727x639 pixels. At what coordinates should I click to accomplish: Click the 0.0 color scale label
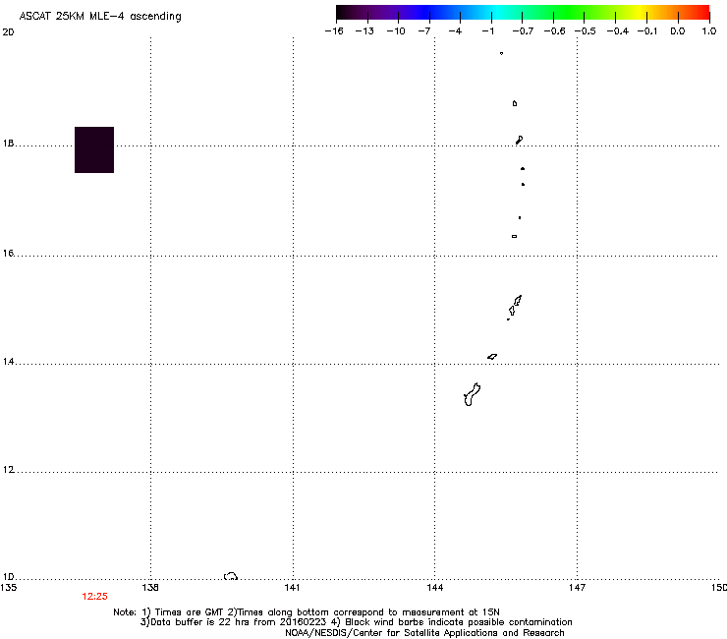[x=678, y=31]
